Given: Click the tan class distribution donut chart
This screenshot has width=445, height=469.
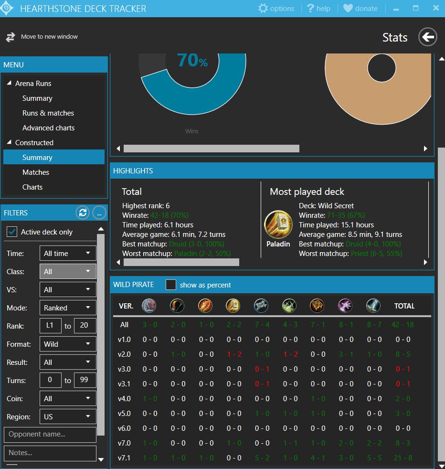Looking at the screenshot, I should pyautogui.click(x=378, y=89).
